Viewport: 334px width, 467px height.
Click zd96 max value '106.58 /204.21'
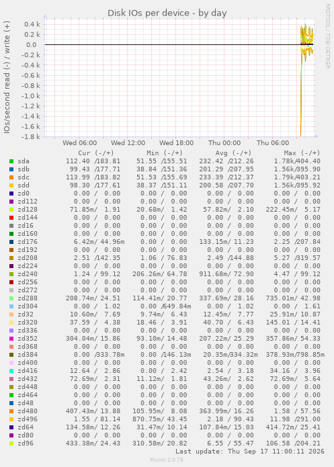(x=293, y=443)
